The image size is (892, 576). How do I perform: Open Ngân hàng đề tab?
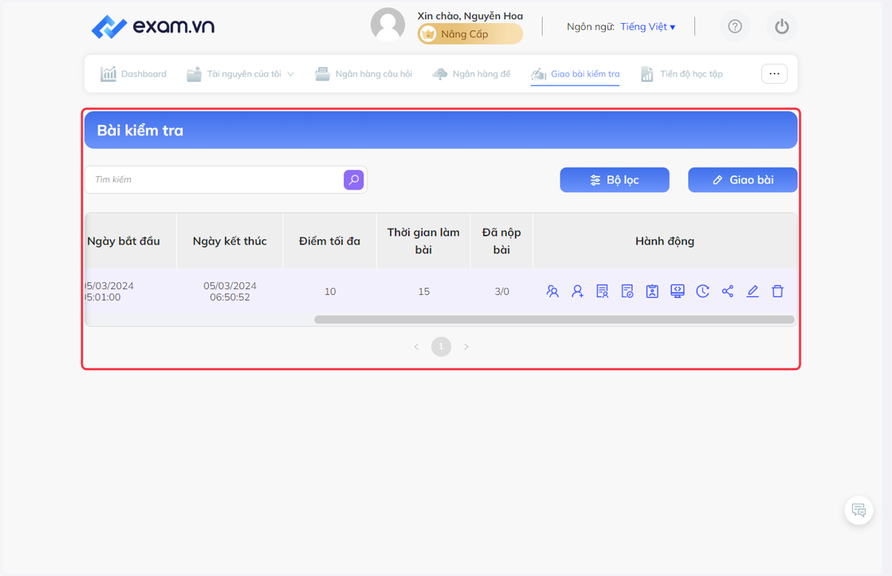click(x=471, y=74)
